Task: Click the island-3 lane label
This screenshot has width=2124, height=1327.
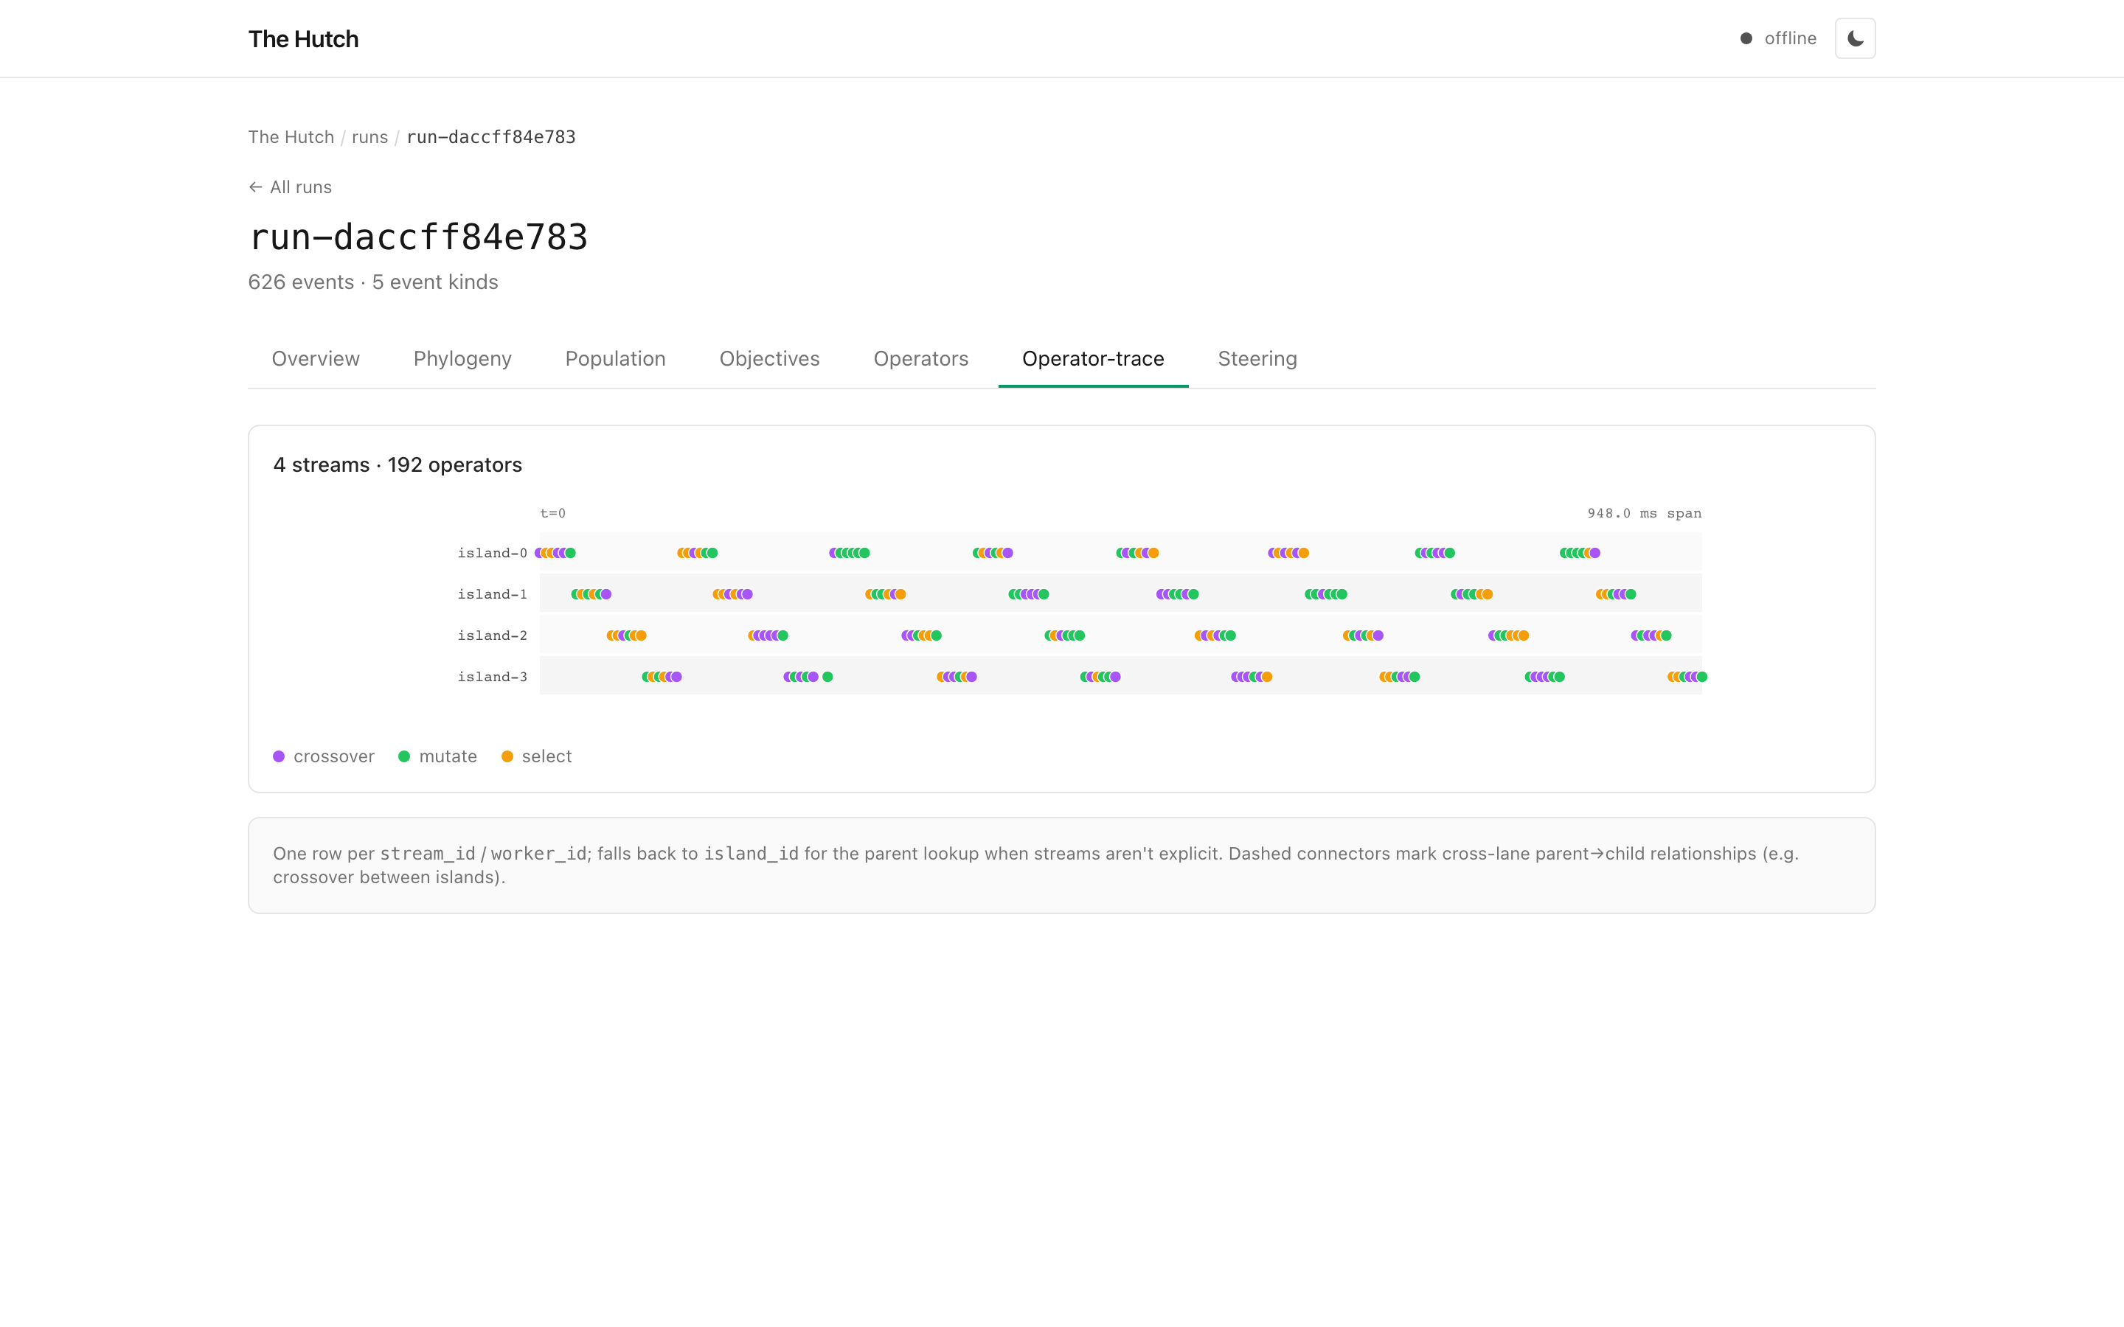Action: coord(493,677)
